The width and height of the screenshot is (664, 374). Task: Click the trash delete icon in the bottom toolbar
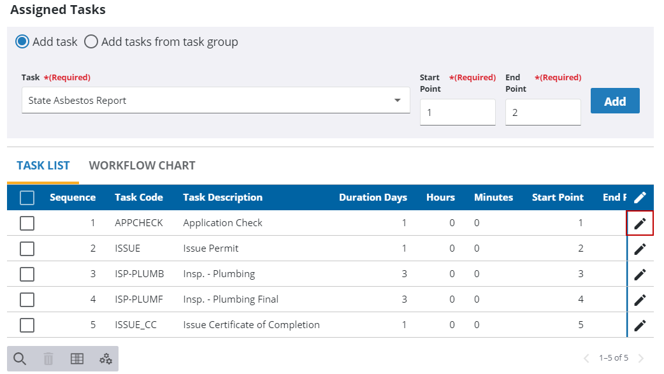[48, 359]
